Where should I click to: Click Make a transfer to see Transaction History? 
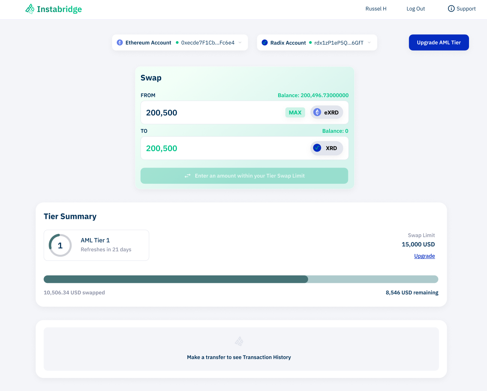tap(239, 357)
